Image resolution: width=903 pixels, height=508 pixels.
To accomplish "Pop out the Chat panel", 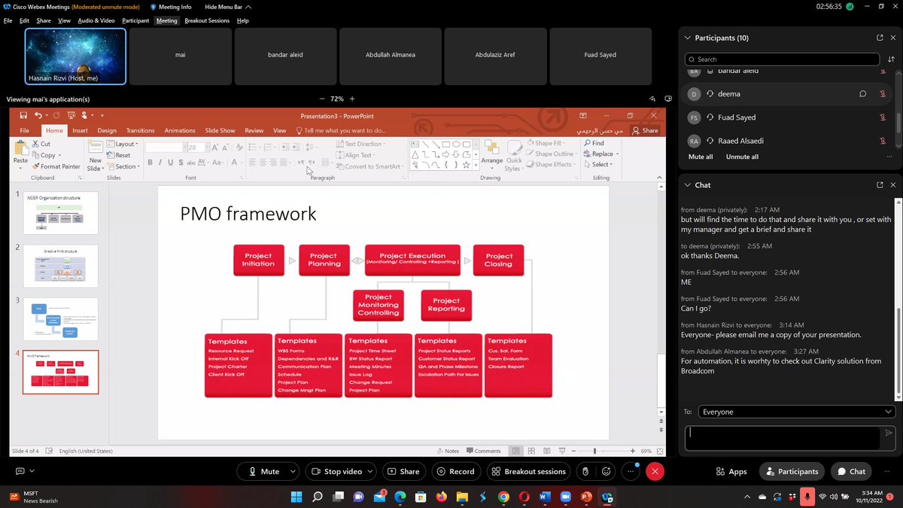I will point(880,184).
